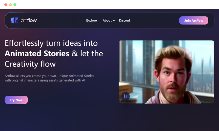Click the yellow minimize window button
The width and height of the screenshot is (219, 131).
click(x=10, y=5)
